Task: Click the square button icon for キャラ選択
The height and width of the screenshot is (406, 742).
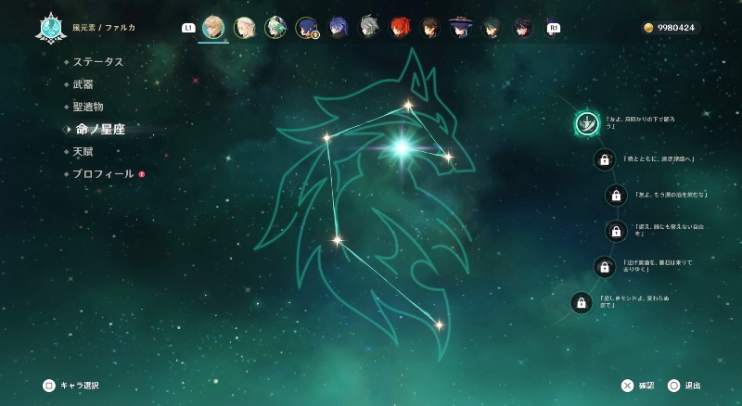Action: (x=49, y=386)
